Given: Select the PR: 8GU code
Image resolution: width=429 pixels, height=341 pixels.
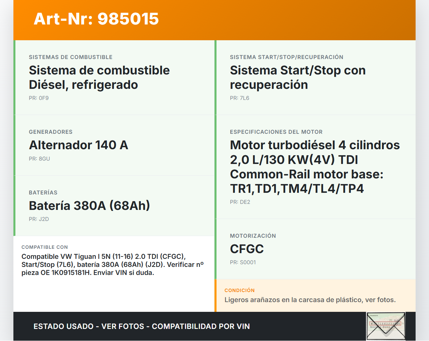Looking at the screenshot, I should [40, 159].
